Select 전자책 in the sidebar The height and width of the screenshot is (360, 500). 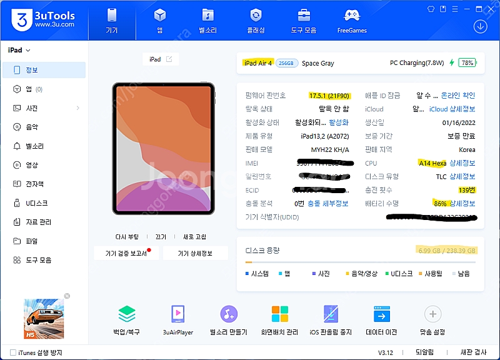click(44, 184)
